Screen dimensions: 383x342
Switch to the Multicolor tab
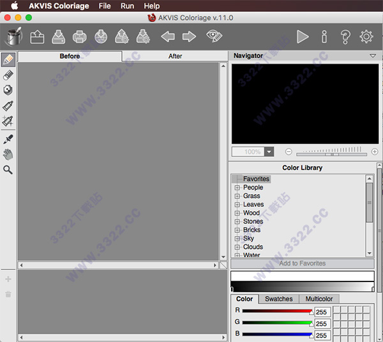click(x=319, y=299)
